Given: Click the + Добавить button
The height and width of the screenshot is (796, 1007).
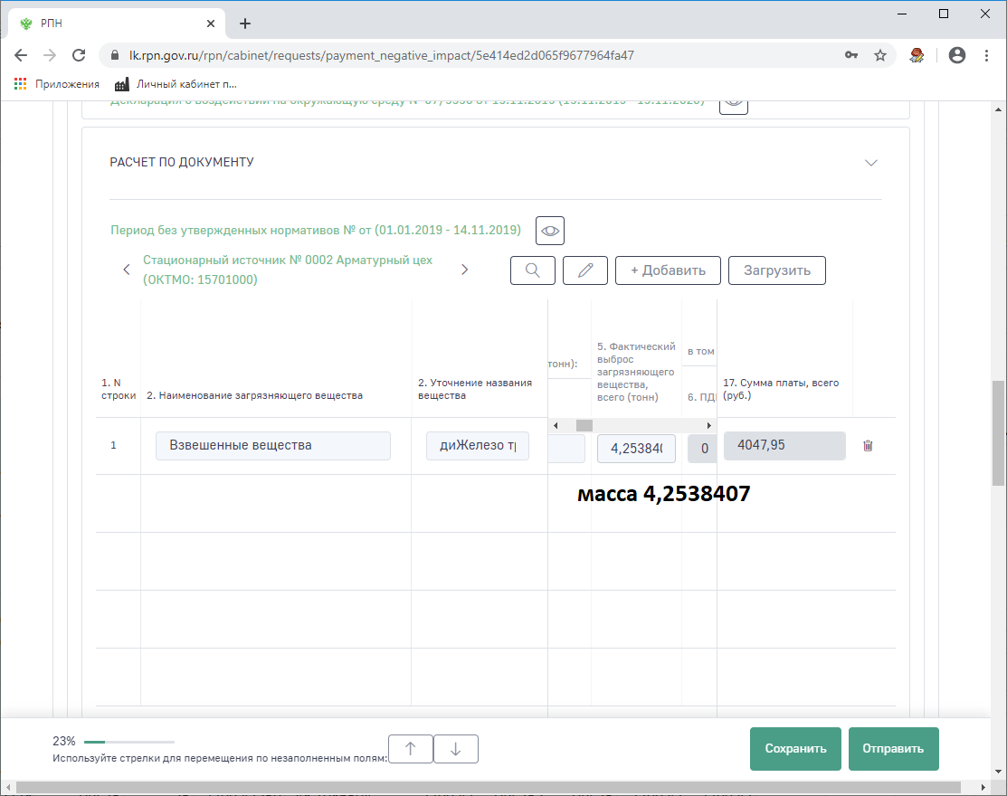Looking at the screenshot, I should pos(668,270).
